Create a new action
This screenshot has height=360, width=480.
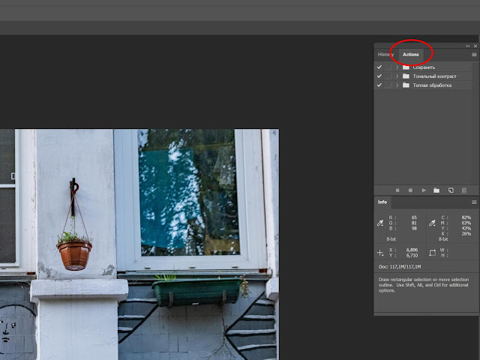pyautogui.click(x=451, y=190)
